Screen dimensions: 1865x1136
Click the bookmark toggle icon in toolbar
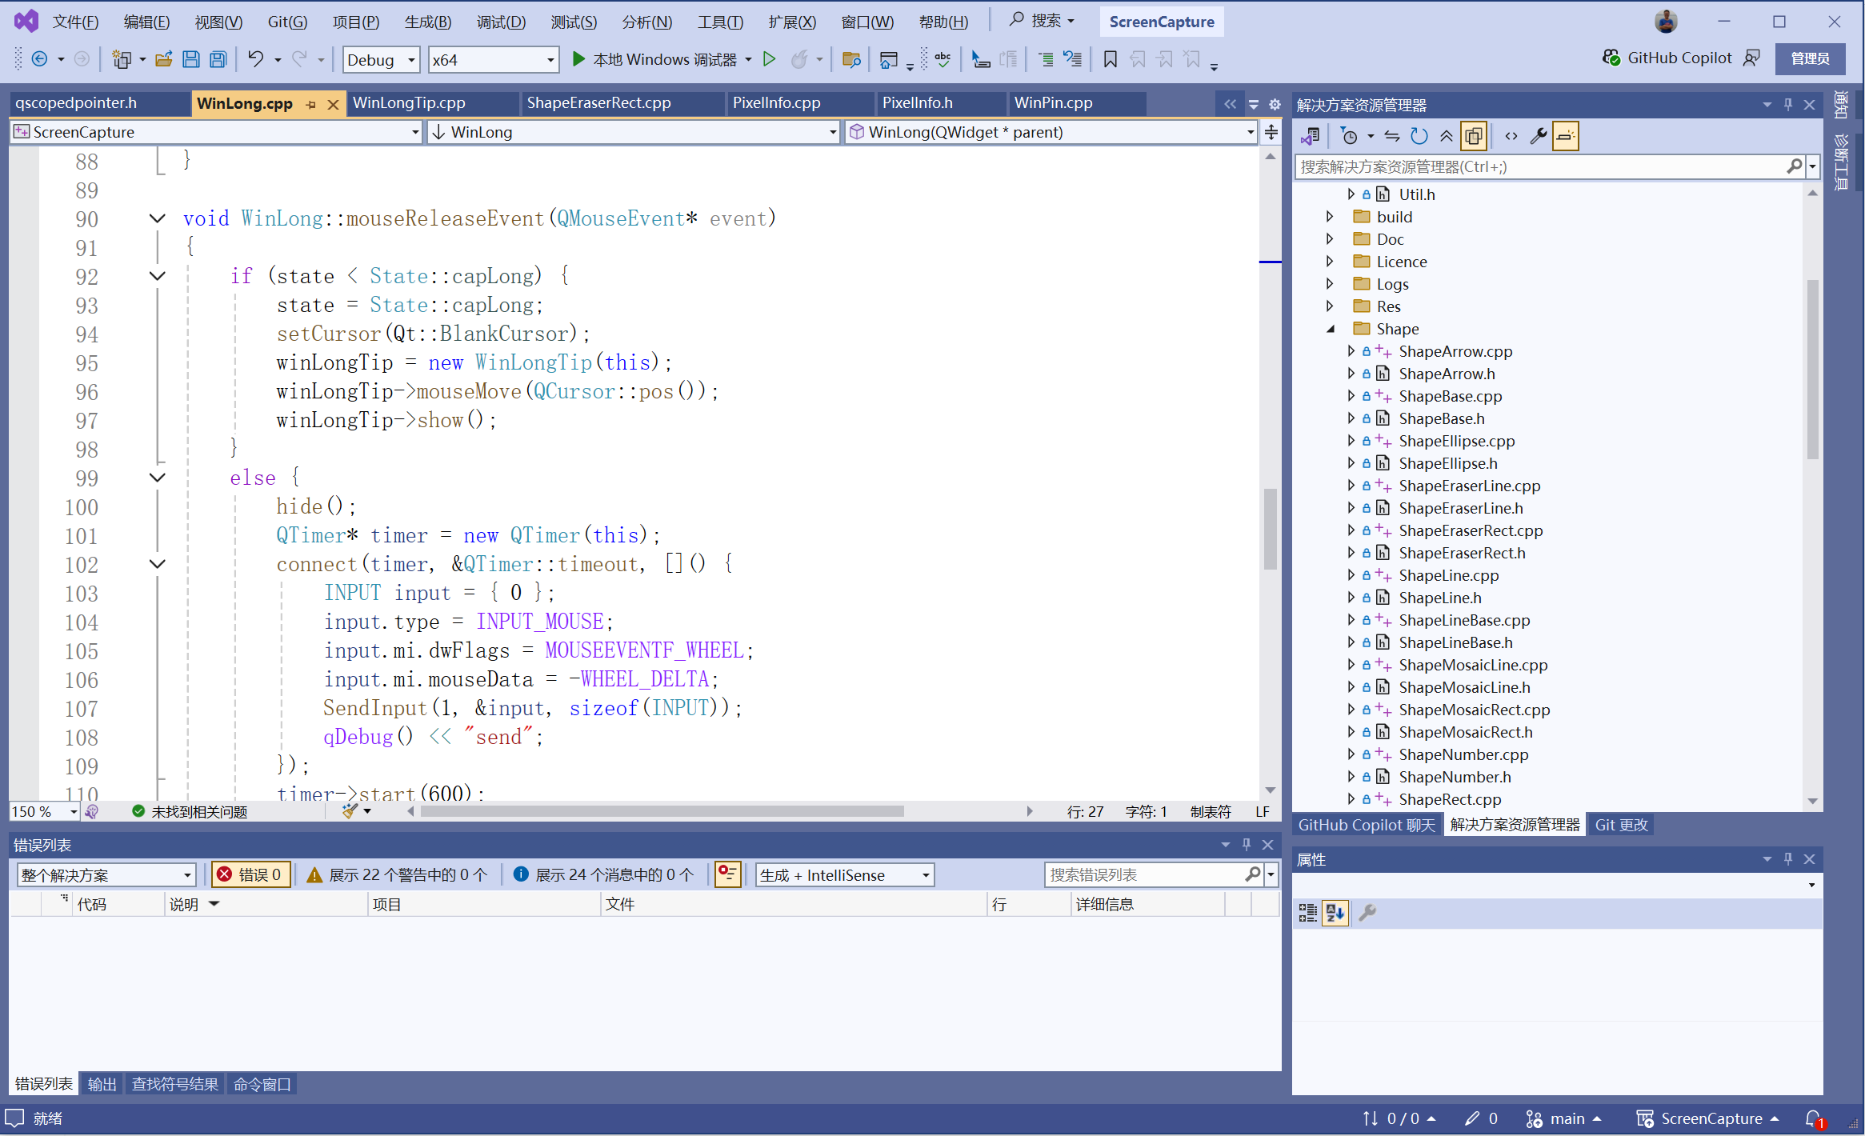coord(1110,59)
